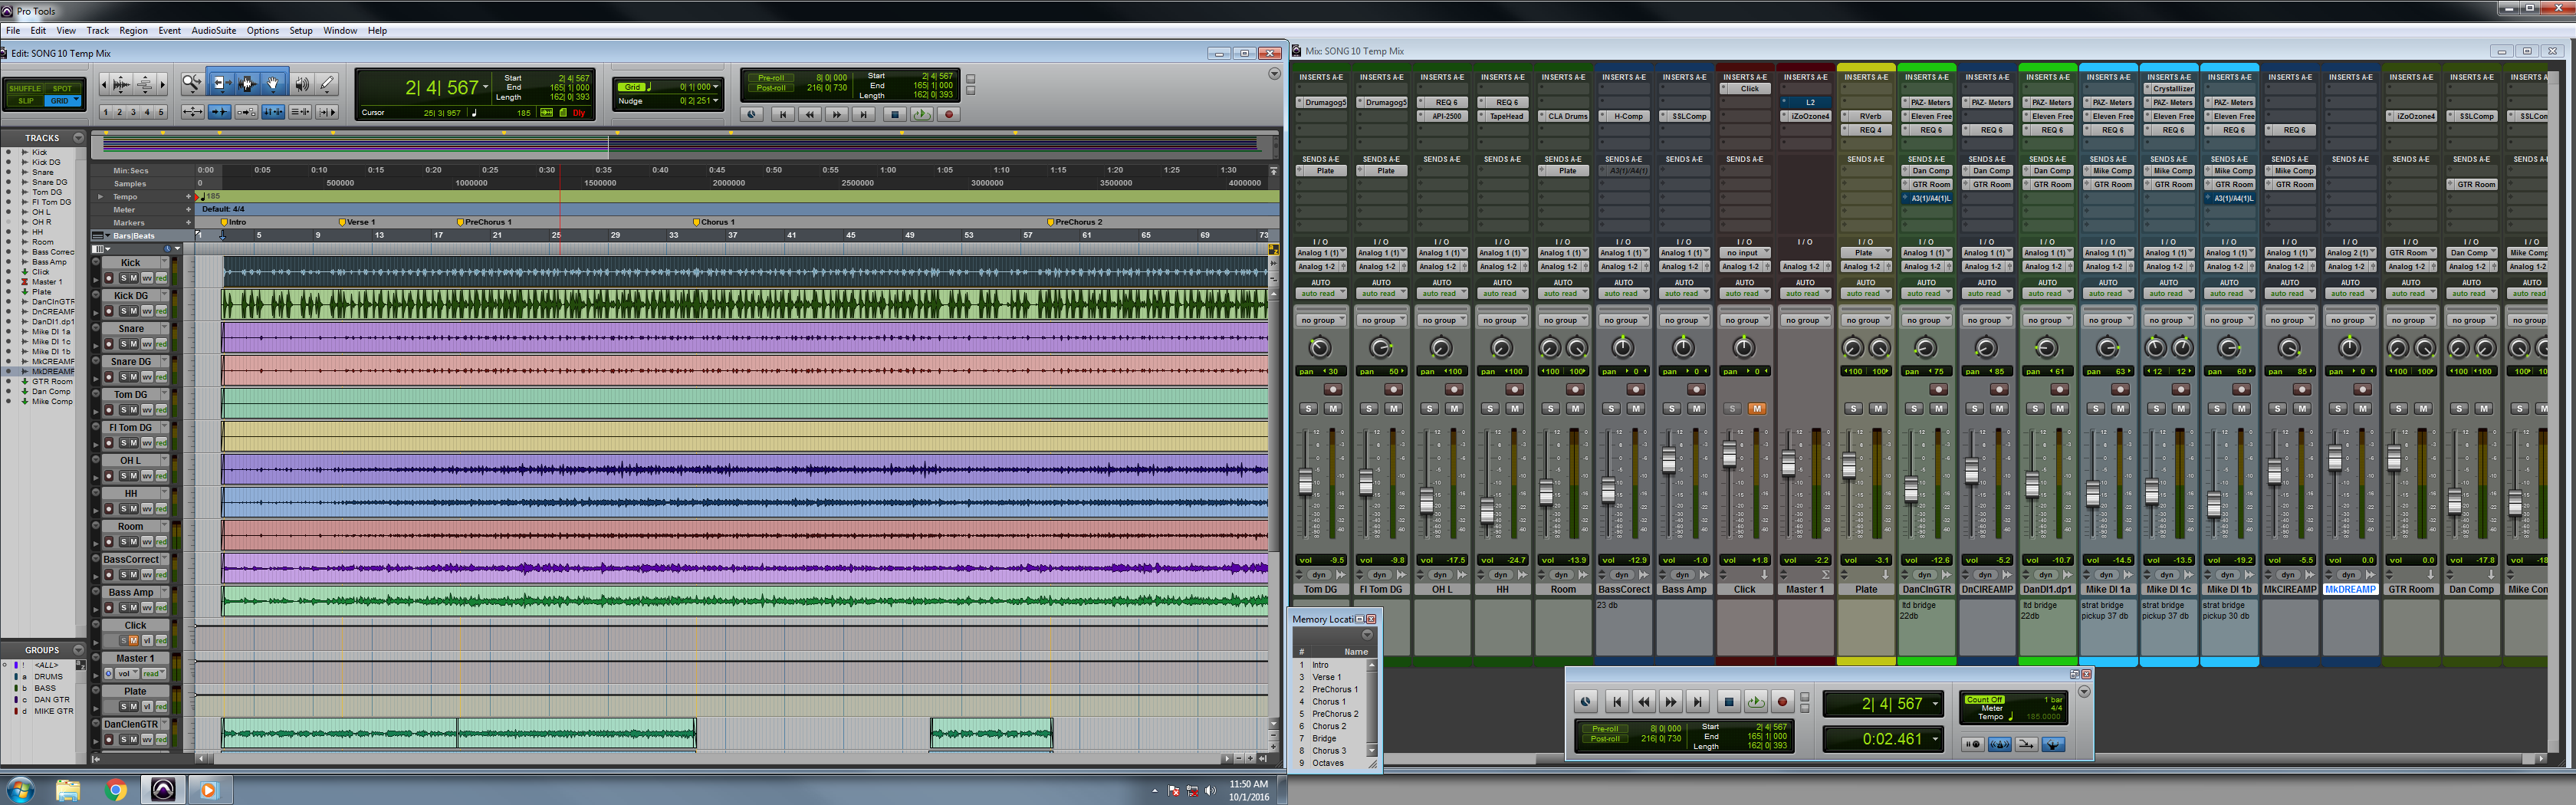Record-enable the OH L mixer channel

[1454, 389]
